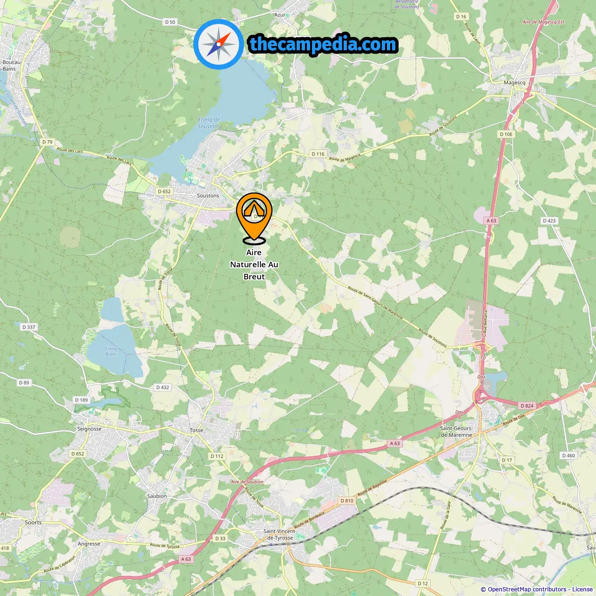Click the Étang de Soustons lake label

(x=209, y=123)
